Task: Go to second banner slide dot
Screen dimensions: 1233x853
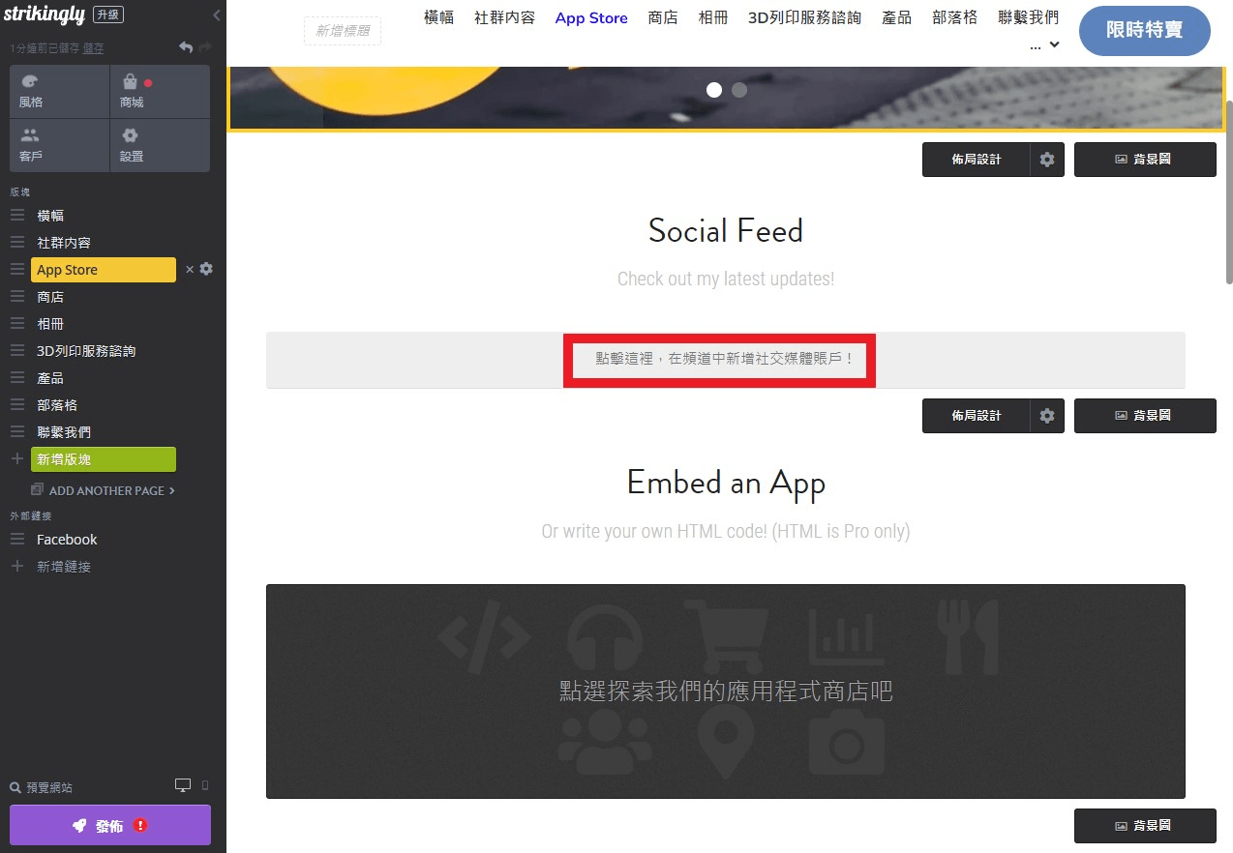Action: click(x=739, y=90)
